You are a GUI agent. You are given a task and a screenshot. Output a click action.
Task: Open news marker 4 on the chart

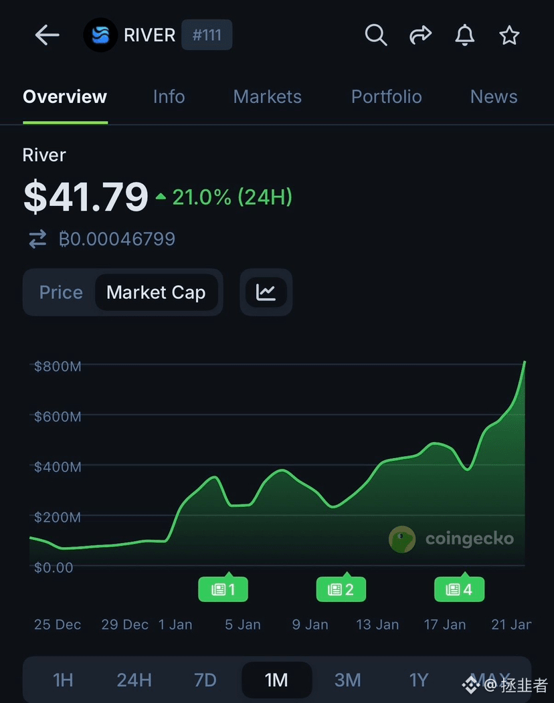(459, 589)
